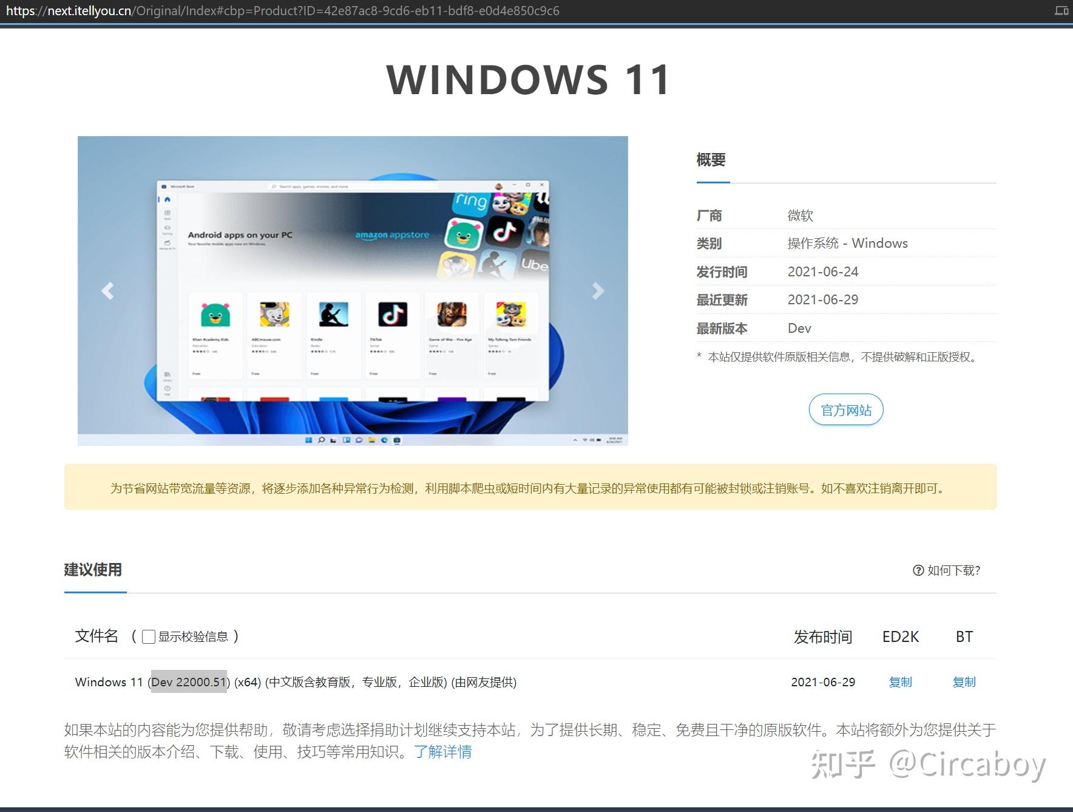Viewport: 1073px width, 812px height.
Task: Click the Windows 11 screenshot carousel image
Action: (353, 290)
